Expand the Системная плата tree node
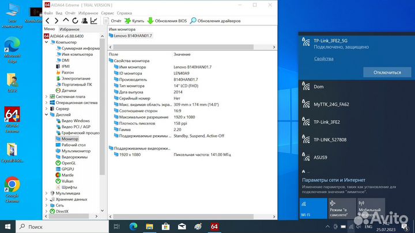 (x=47, y=97)
